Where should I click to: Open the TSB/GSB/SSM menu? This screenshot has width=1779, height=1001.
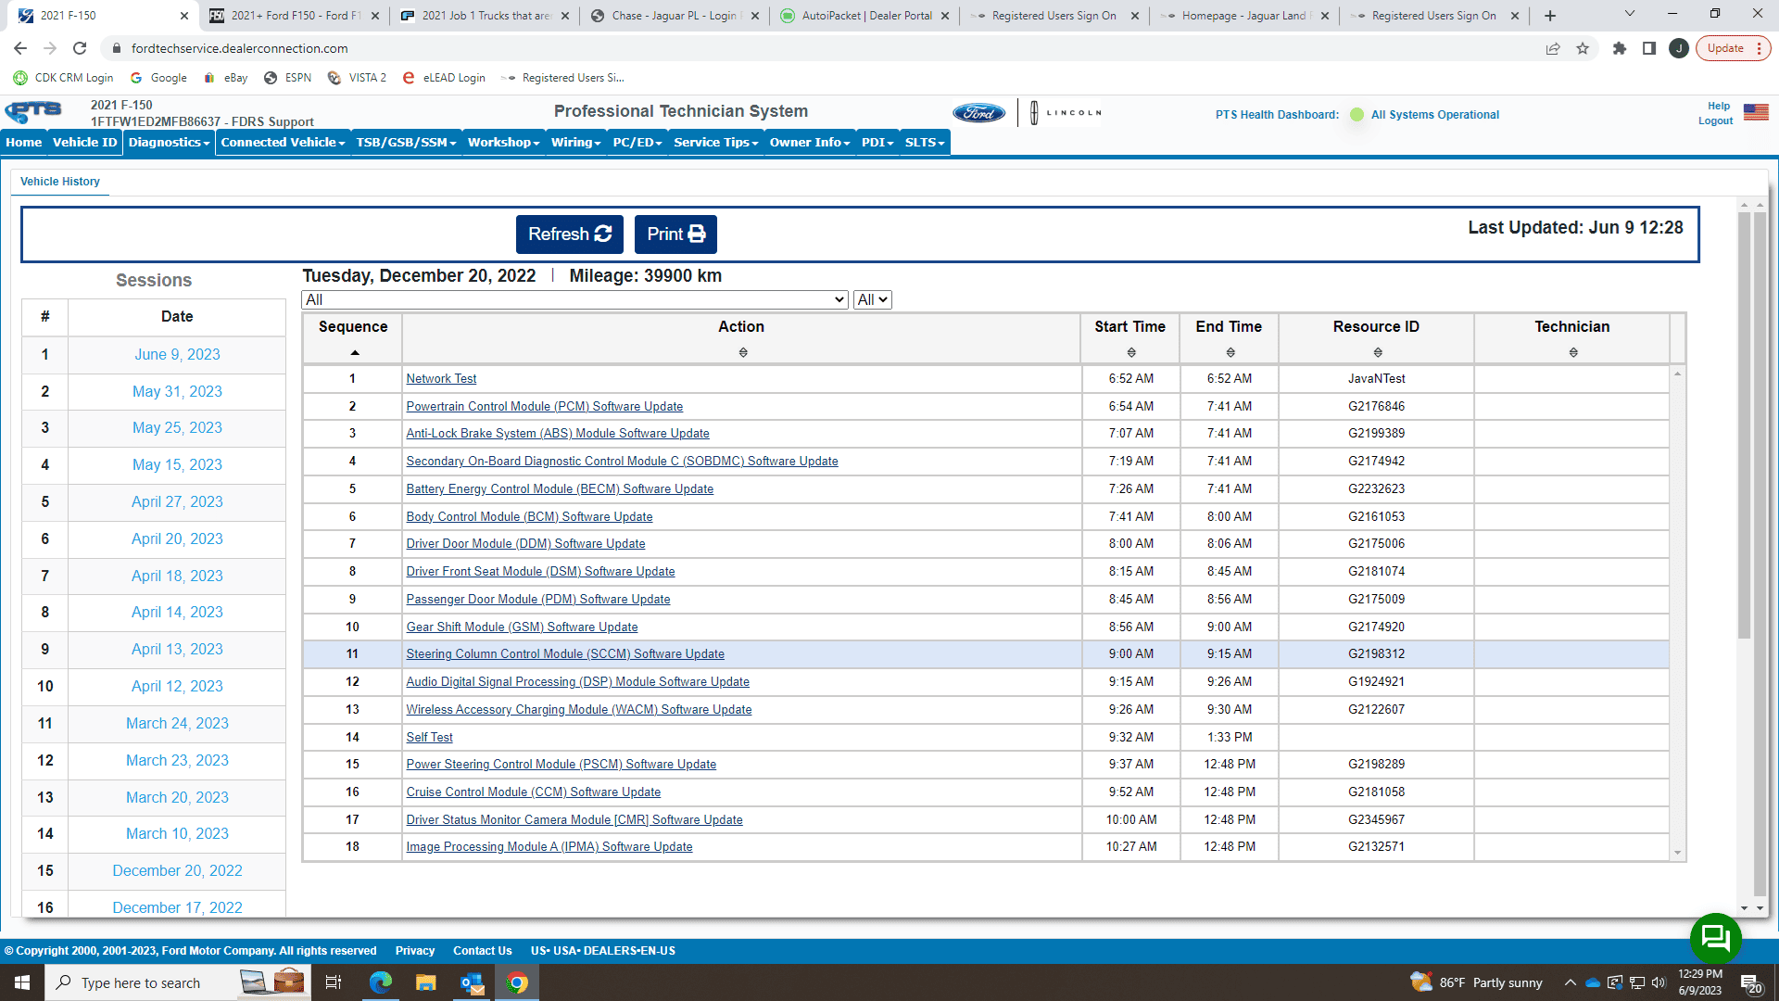tap(406, 142)
